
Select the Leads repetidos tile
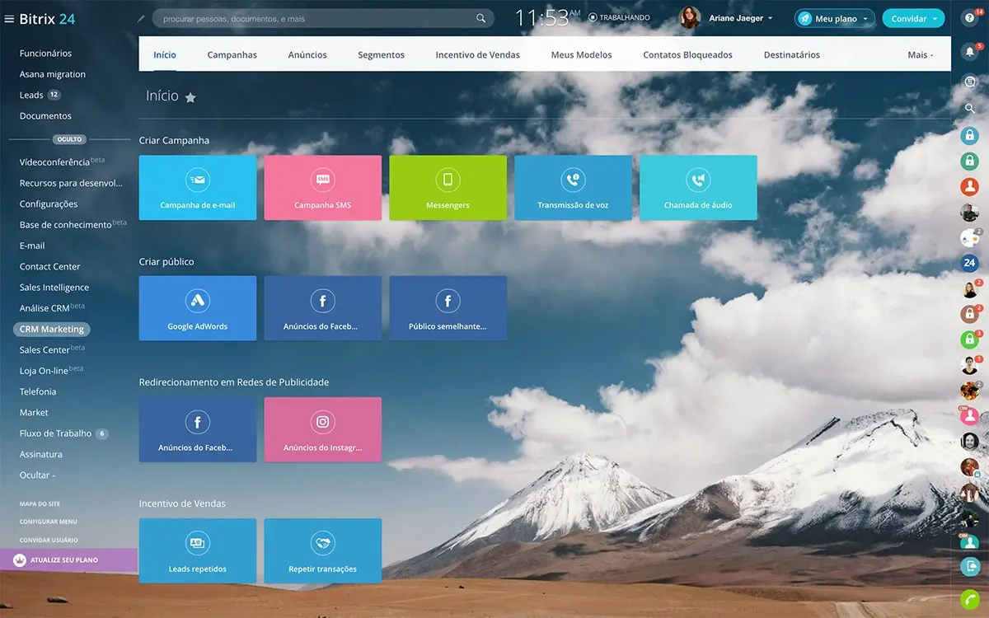tap(197, 550)
